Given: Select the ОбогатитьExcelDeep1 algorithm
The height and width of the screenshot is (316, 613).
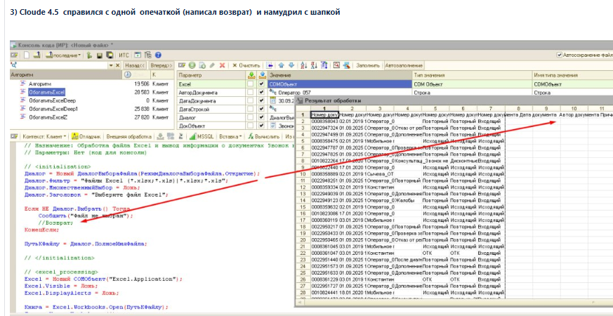Looking at the screenshot, I should coord(53,109).
